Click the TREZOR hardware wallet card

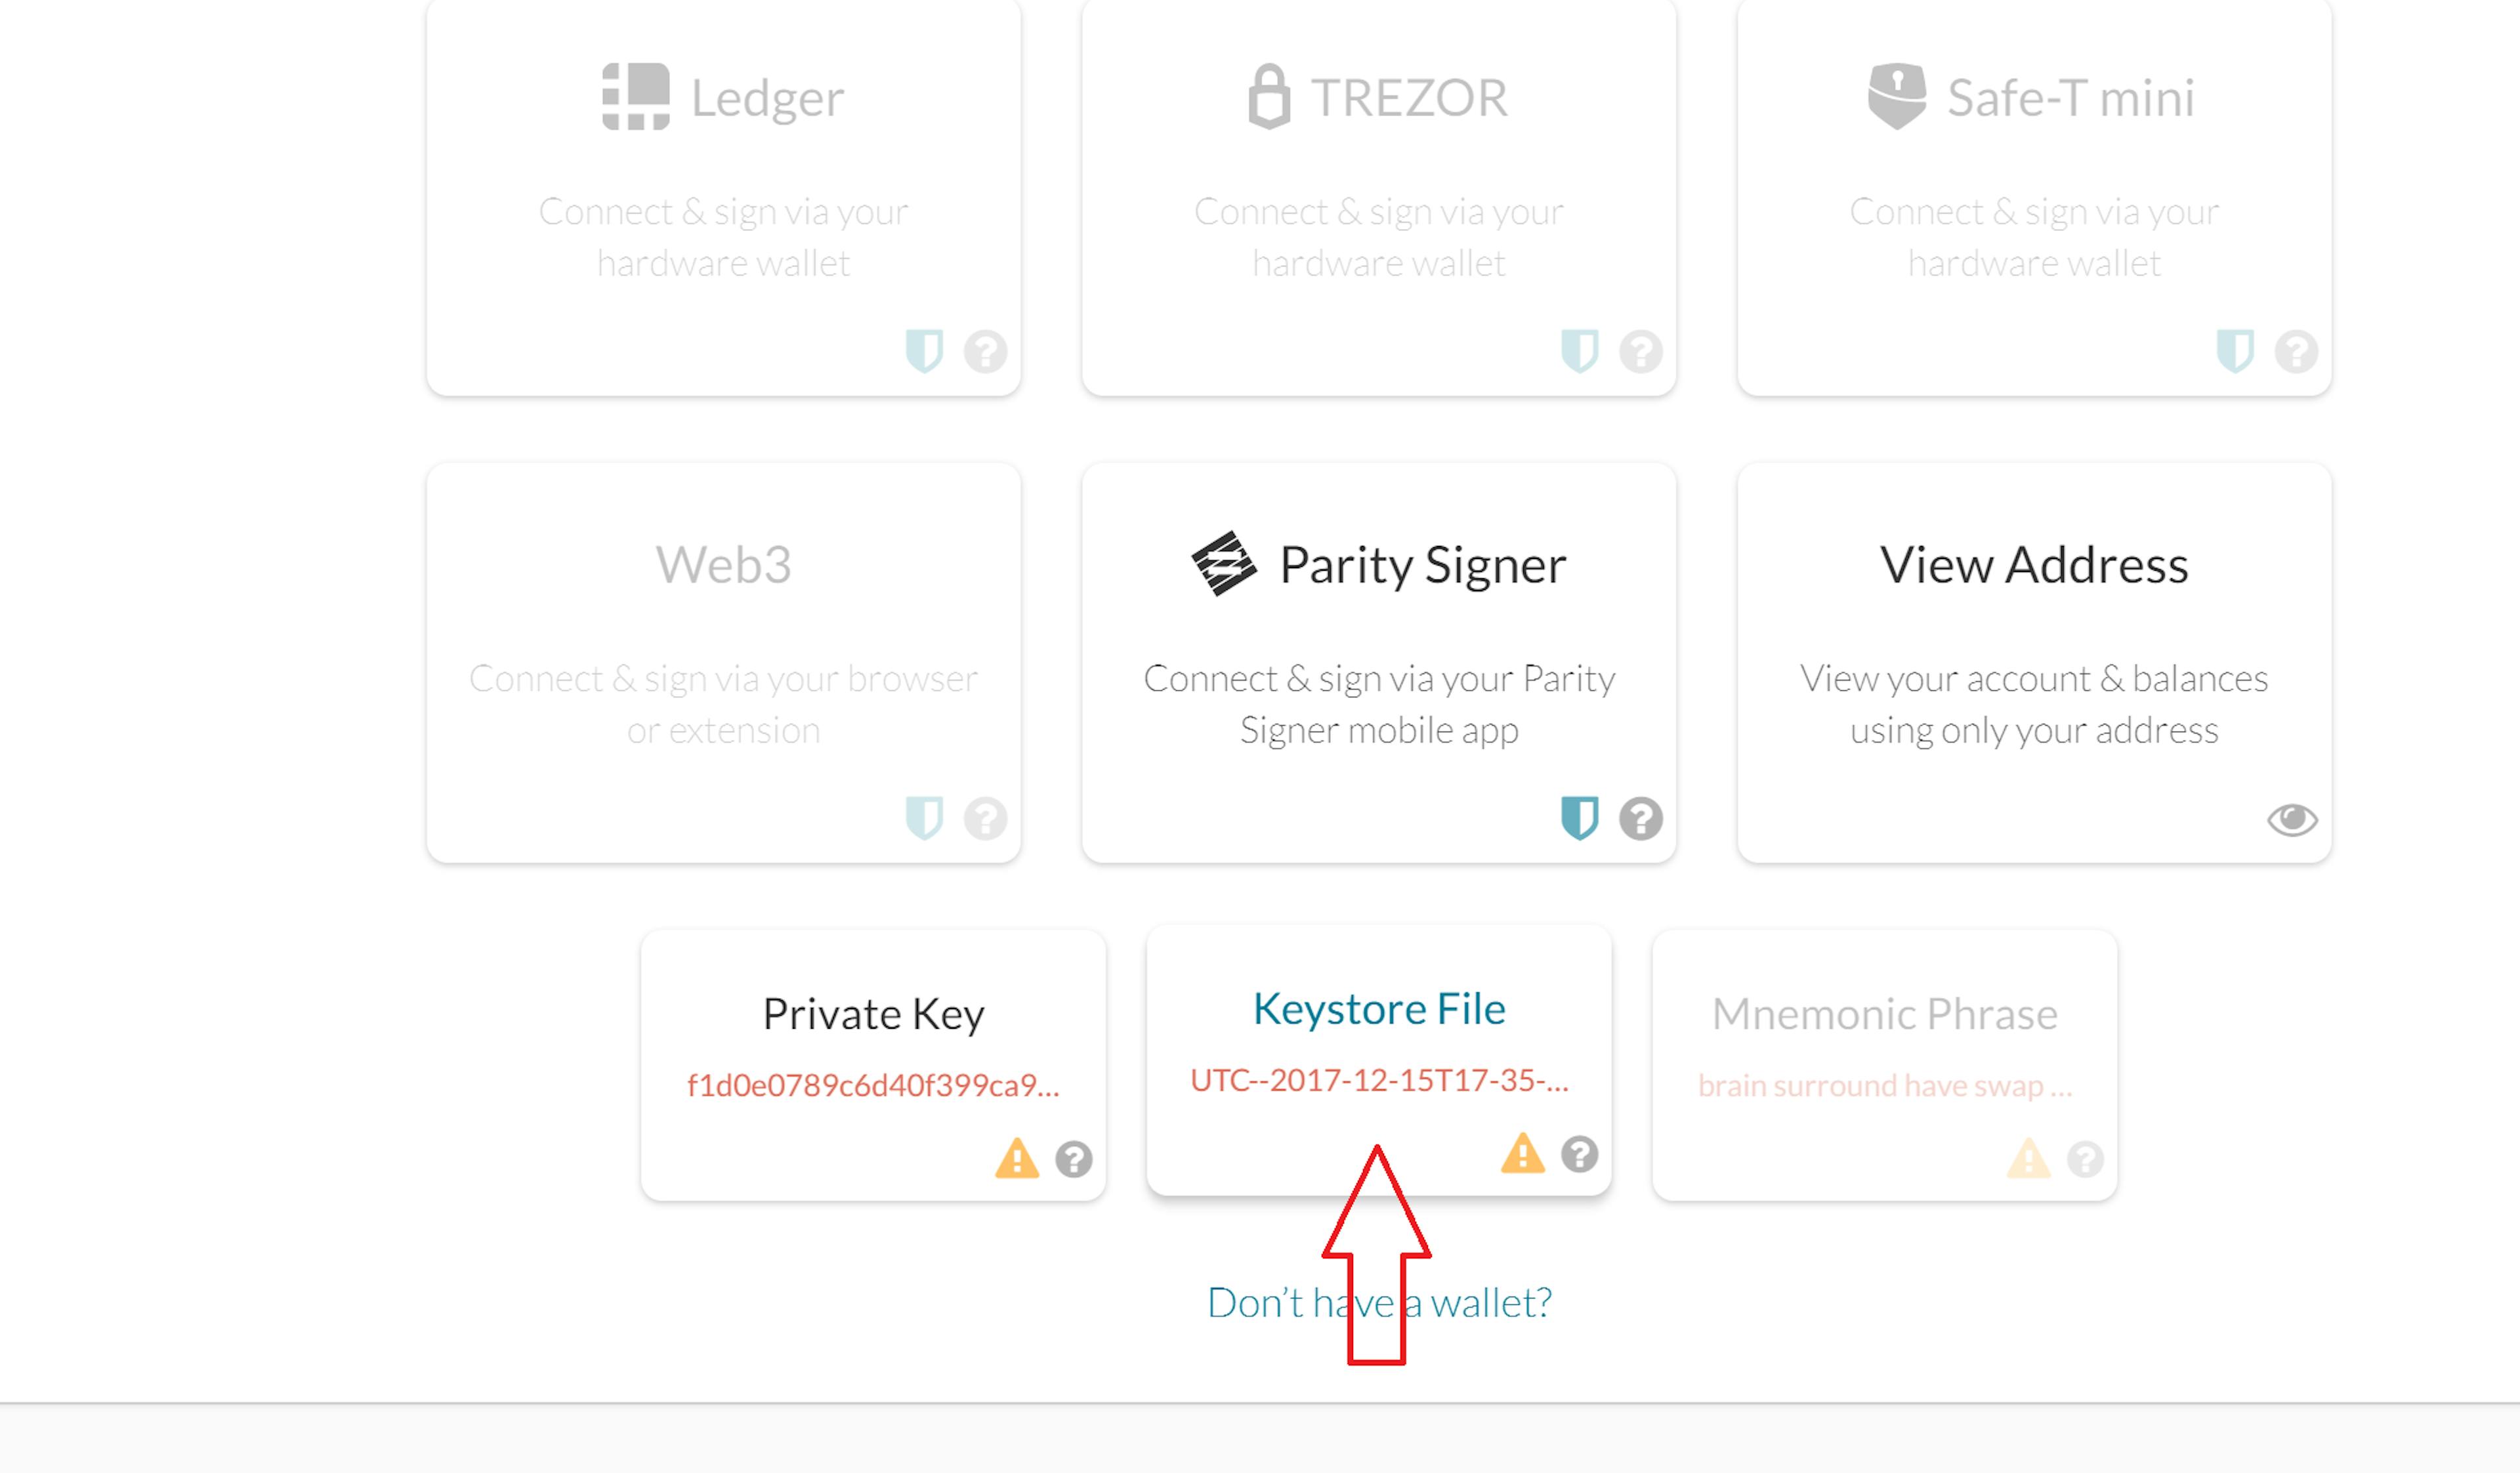tap(1379, 197)
